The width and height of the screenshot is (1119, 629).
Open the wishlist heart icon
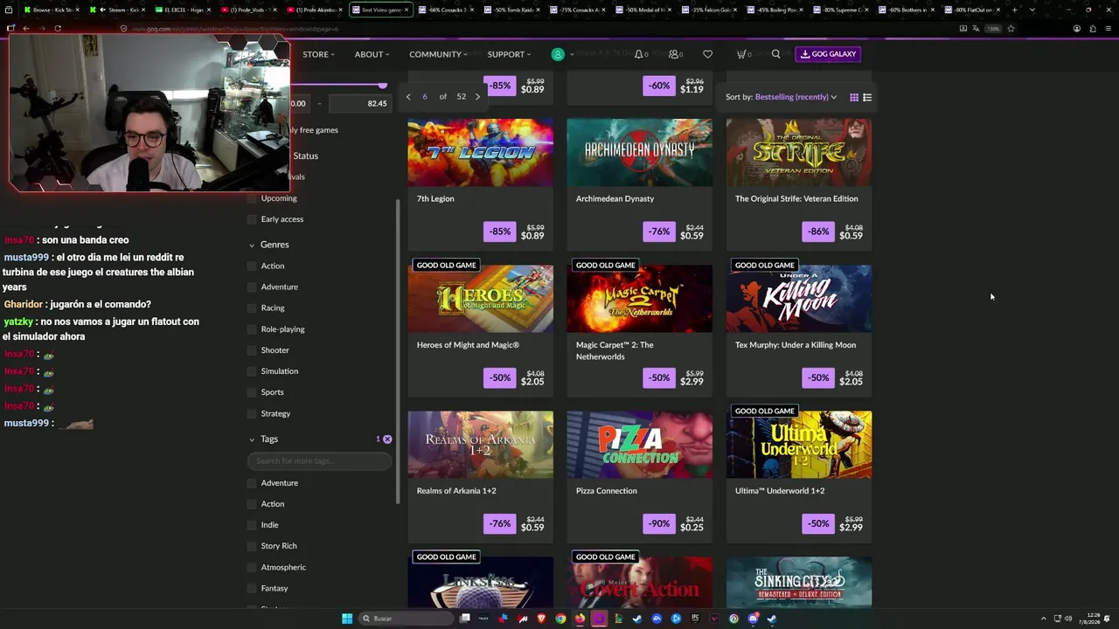click(707, 54)
